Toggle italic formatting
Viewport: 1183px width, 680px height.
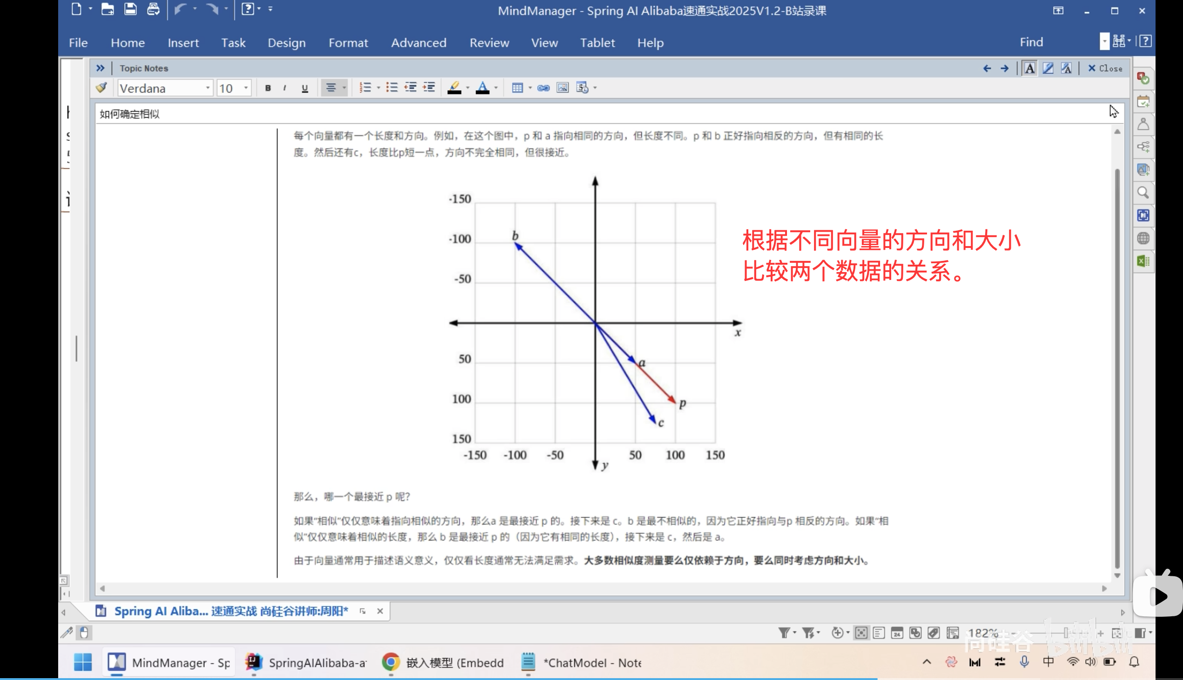[286, 87]
